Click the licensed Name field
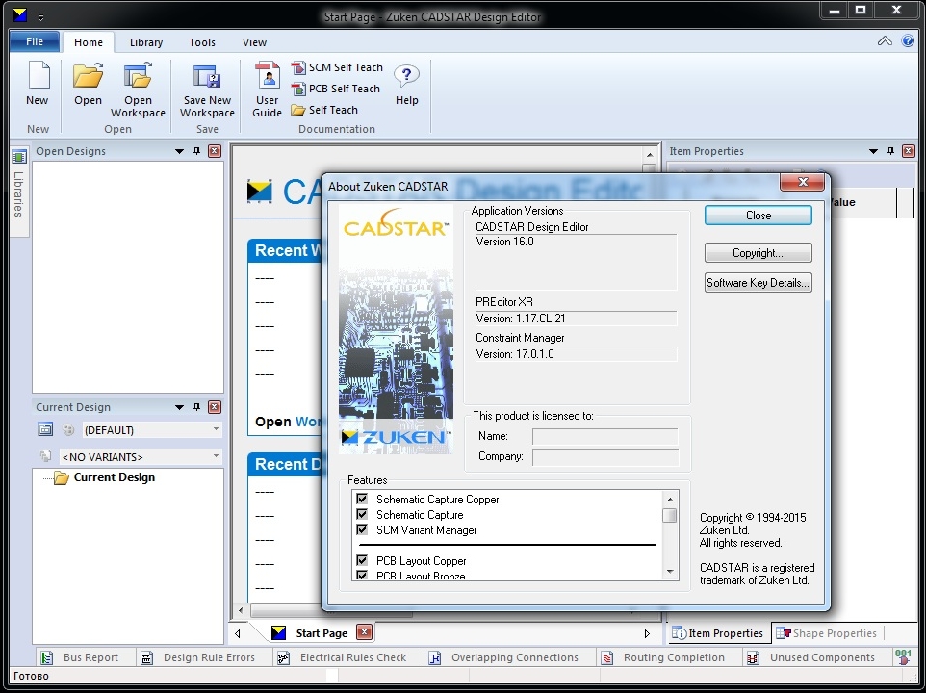This screenshot has height=693, width=926. pos(604,436)
